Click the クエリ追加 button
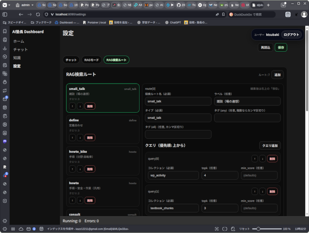 point(269,146)
